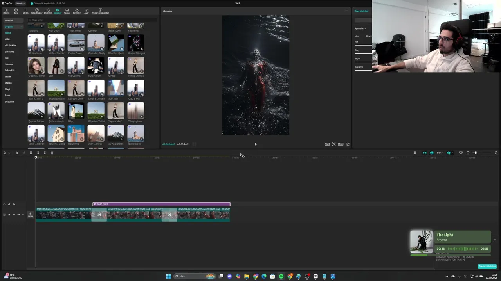
Task: Hide the main video track
Action: 14,215
